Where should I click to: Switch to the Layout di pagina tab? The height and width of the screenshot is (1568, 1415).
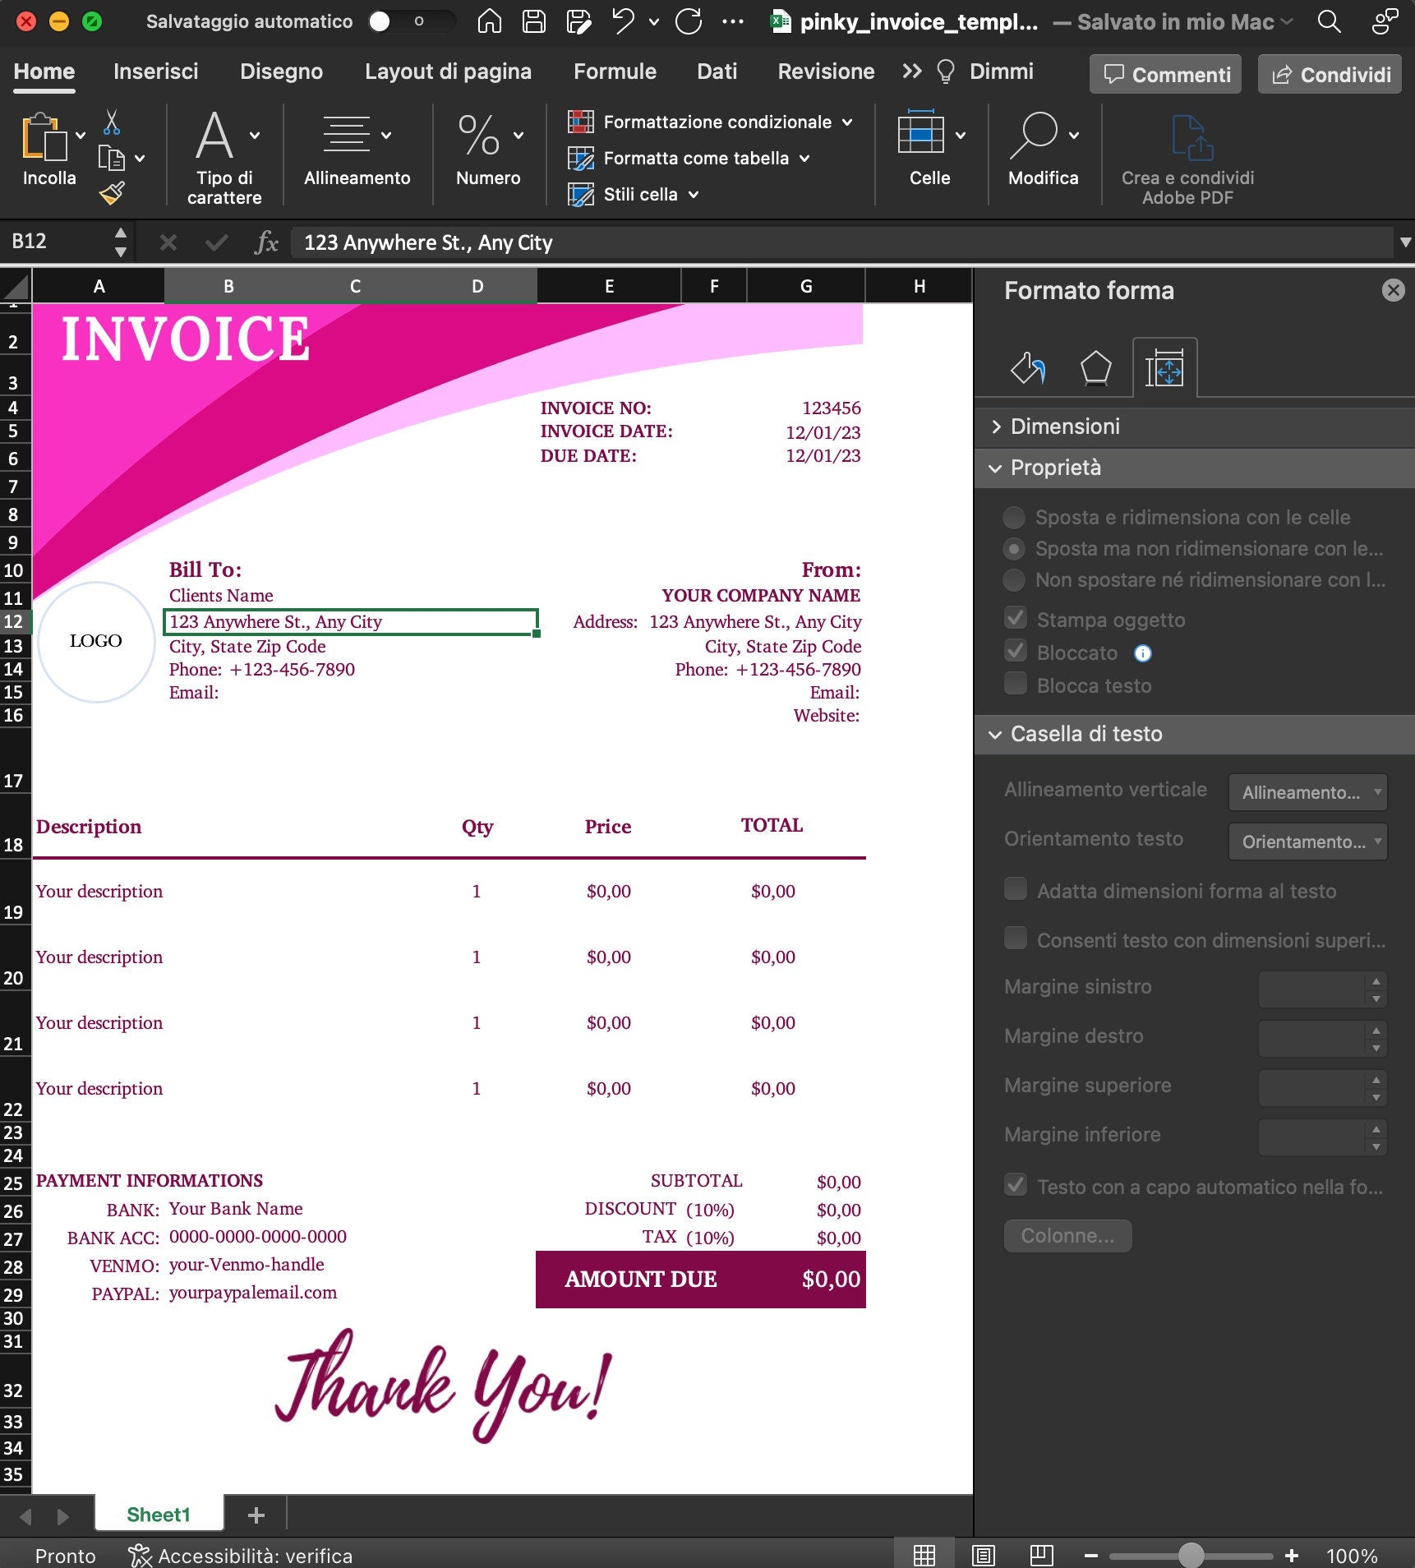tap(448, 71)
